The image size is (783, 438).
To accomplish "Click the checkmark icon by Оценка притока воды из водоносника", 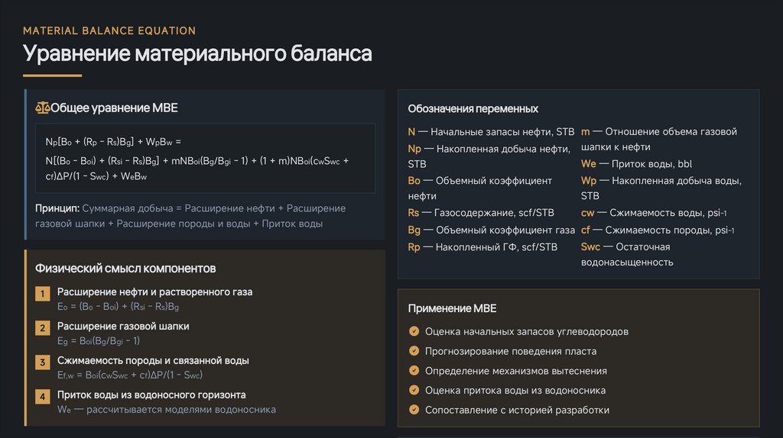I will (414, 390).
